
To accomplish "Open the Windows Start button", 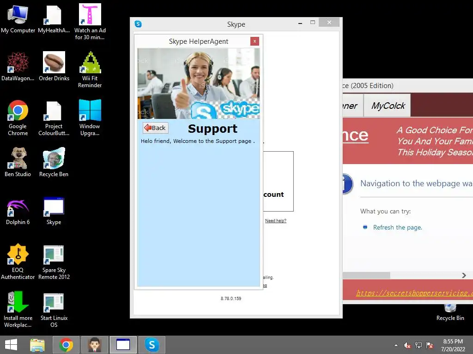I will (11, 345).
